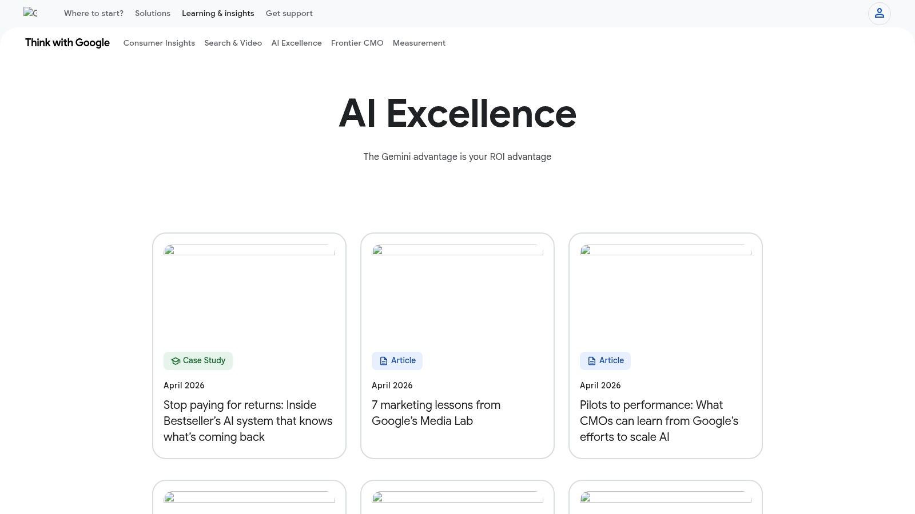915x514 pixels.
Task: Click the document icon on the middle Article badge
Action: [x=383, y=360]
